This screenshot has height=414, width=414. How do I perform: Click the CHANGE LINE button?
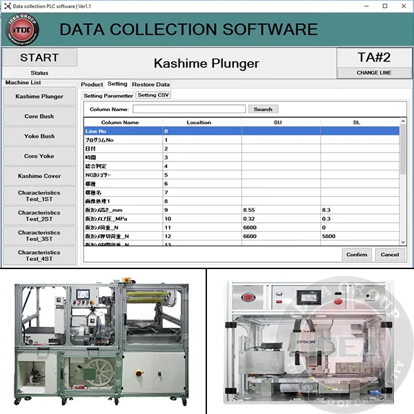point(374,72)
